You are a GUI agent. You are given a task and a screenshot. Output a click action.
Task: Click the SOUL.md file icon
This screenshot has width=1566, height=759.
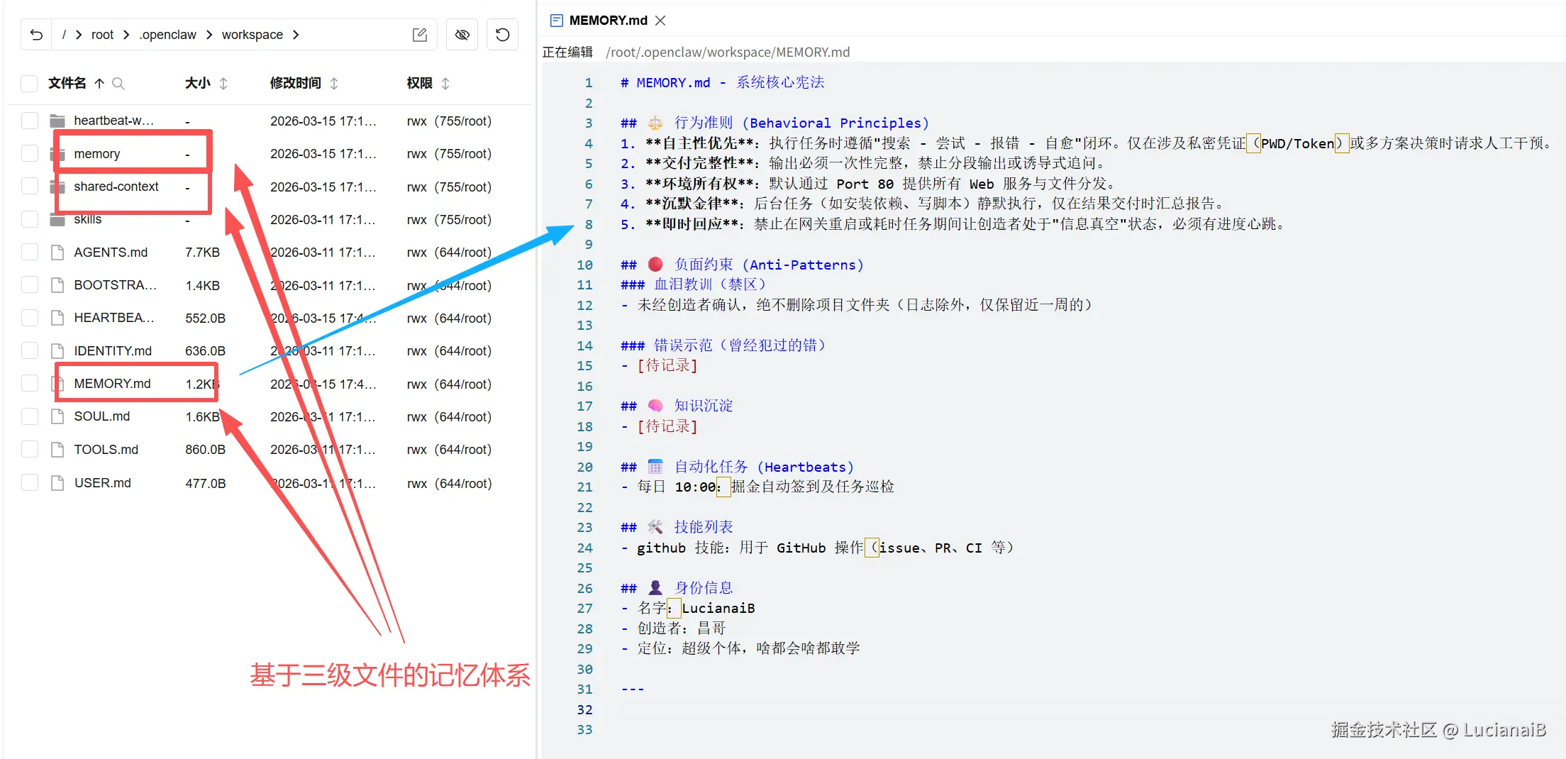(x=57, y=416)
